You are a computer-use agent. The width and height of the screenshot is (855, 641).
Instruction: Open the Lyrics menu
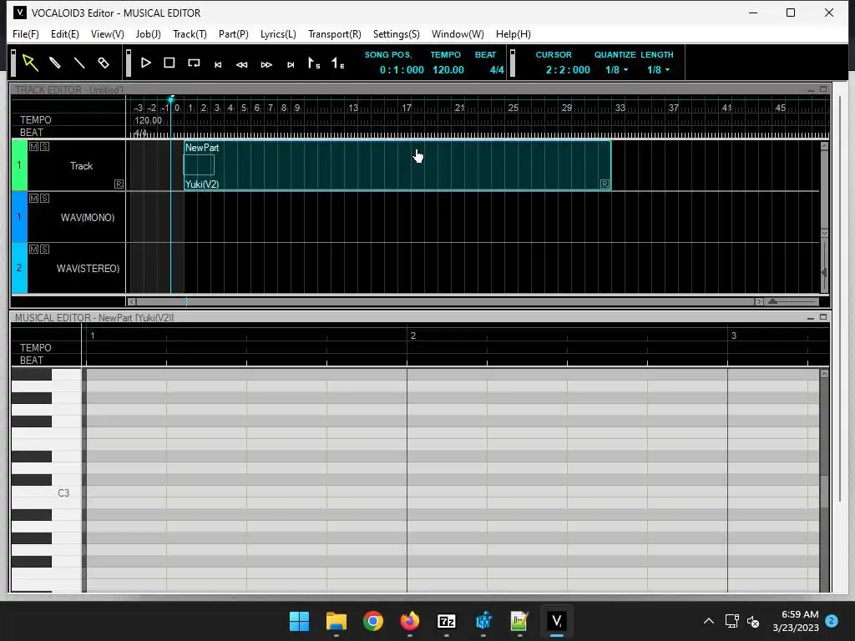[x=278, y=33]
